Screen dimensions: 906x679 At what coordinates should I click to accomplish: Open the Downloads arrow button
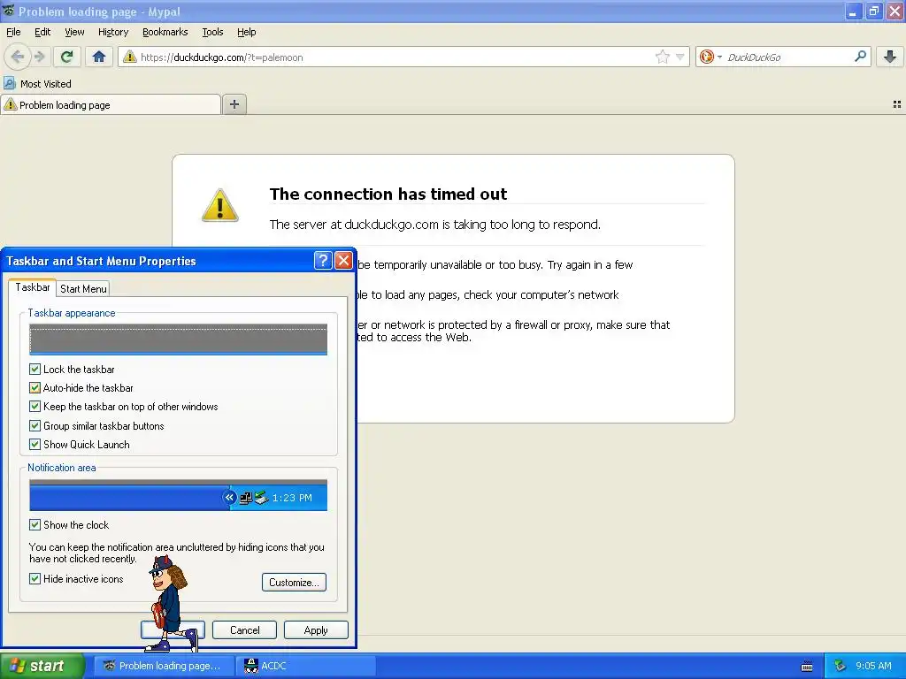pos(890,57)
